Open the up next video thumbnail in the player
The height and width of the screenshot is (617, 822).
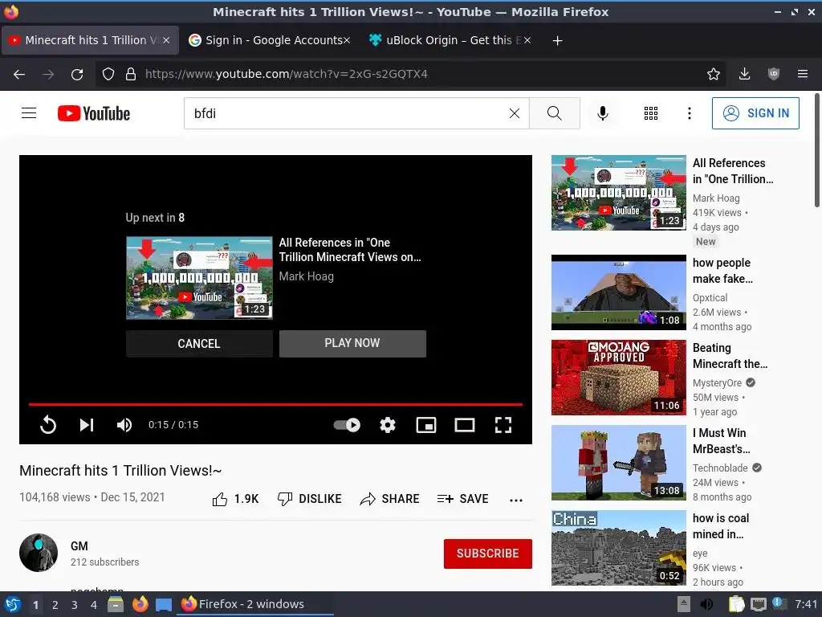click(199, 278)
